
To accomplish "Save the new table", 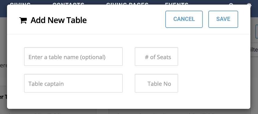I will tap(223, 19).
